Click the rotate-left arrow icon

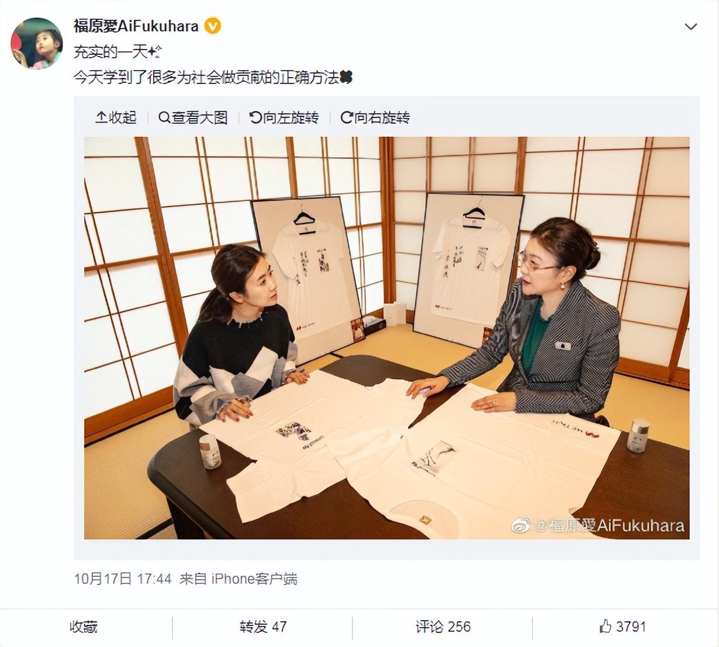[255, 117]
